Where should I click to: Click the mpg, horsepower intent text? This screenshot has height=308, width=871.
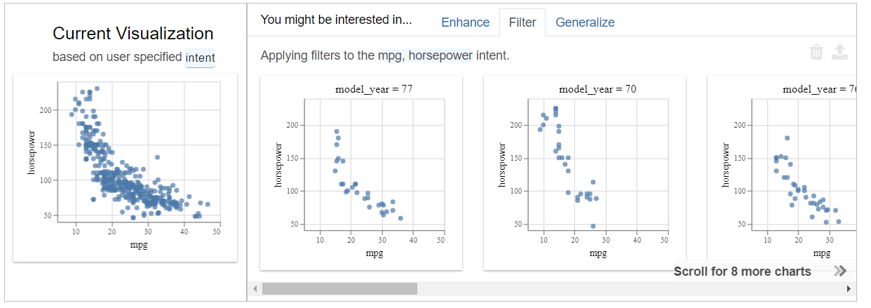click(x=425, y=55)
